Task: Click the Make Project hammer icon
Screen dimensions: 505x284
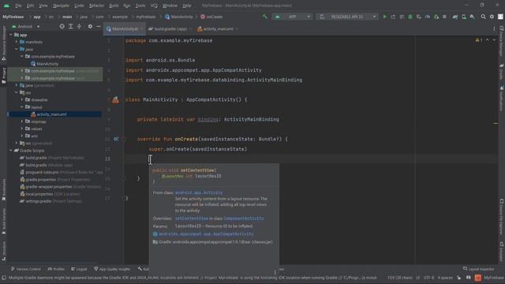Action: point(265,17)
